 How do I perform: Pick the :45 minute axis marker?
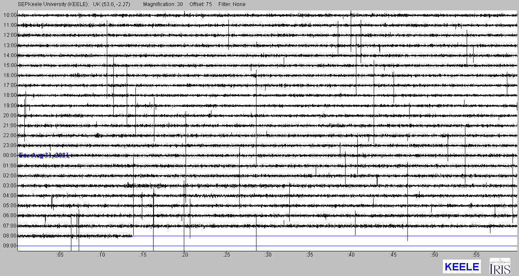click(393, 255)
